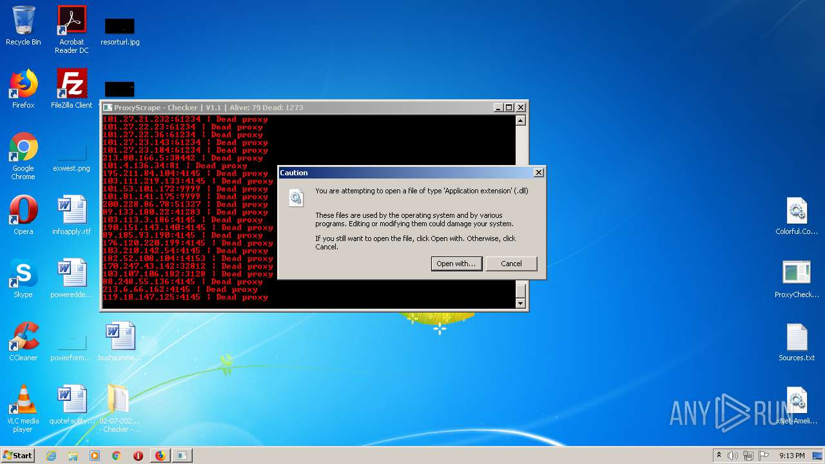Click line 101.27.21.232:61234 Dead proxy

185,119
